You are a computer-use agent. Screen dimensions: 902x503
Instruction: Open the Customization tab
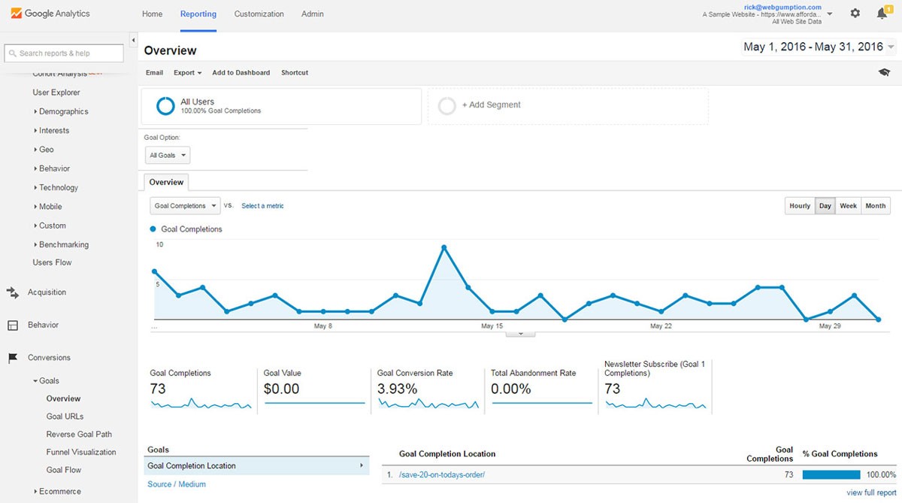click(x=259, y=14)
